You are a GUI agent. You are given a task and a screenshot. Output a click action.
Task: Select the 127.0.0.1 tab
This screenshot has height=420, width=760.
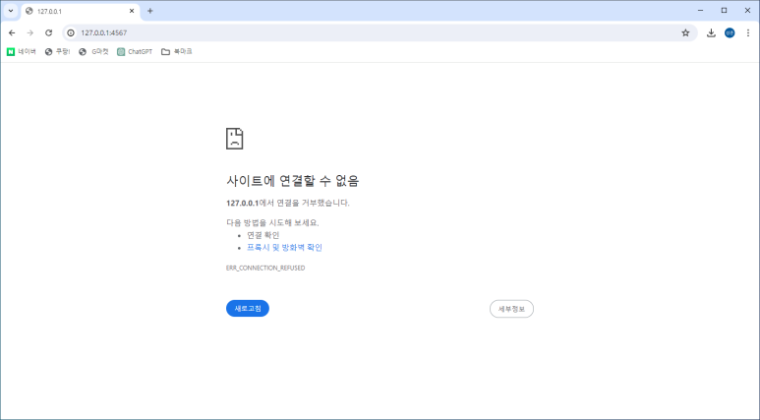[x=80, y=11]
